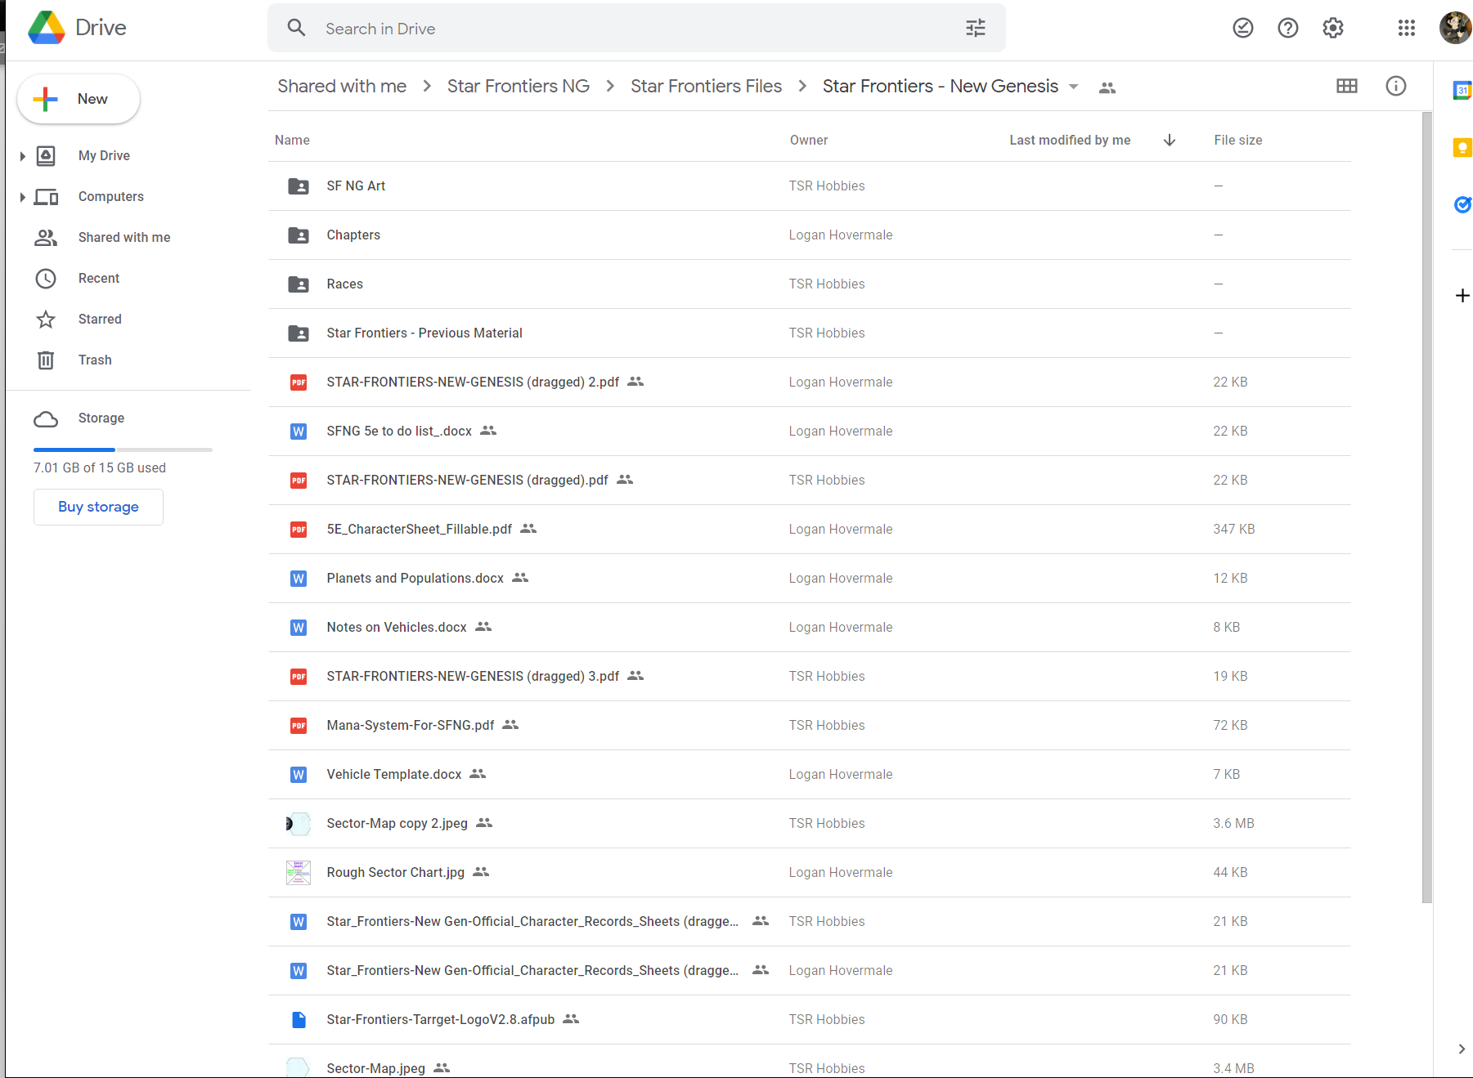Screen dimensions: 1473x1078
Task: Open Google Calendar in side panel
Action: 1462,90
